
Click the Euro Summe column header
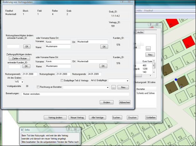point(147,62)
